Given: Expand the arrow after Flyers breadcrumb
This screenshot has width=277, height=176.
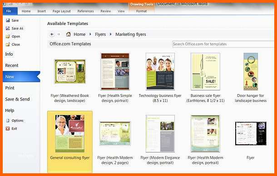Looking at the screenshot, I should click(x=111, y=34).
